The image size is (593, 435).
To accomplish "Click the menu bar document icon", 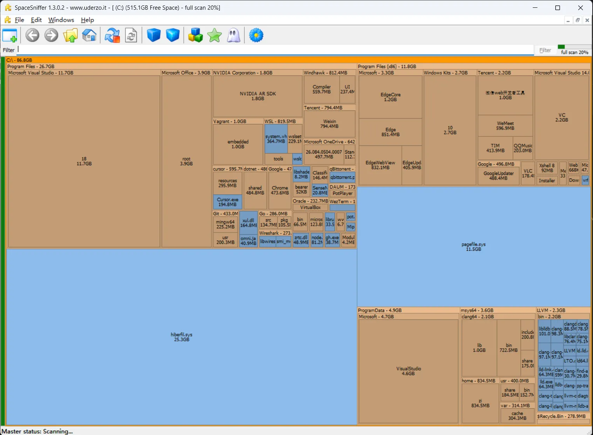I will coord(7,20).
